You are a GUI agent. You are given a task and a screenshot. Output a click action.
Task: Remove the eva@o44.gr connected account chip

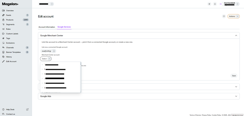(x=54, y=51)
